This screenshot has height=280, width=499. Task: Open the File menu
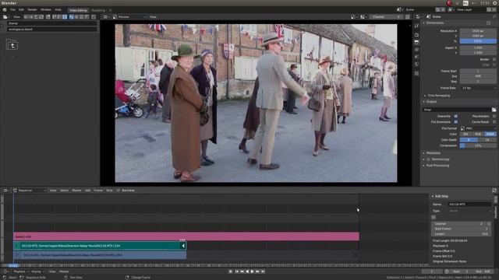(x=12, y=10)
